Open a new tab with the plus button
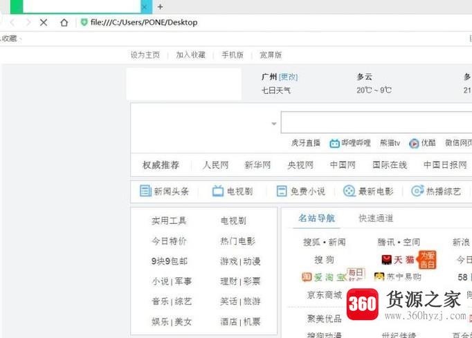This screenshot has width=472, height=338. (x=160, y=7)
